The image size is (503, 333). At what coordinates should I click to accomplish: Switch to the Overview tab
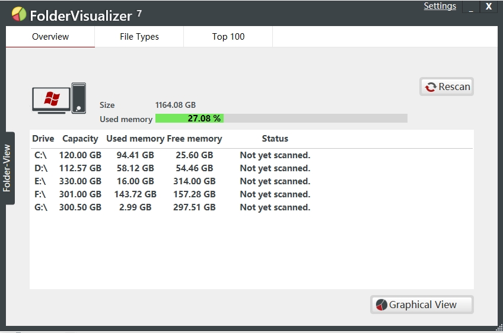(x=50, y=37)
